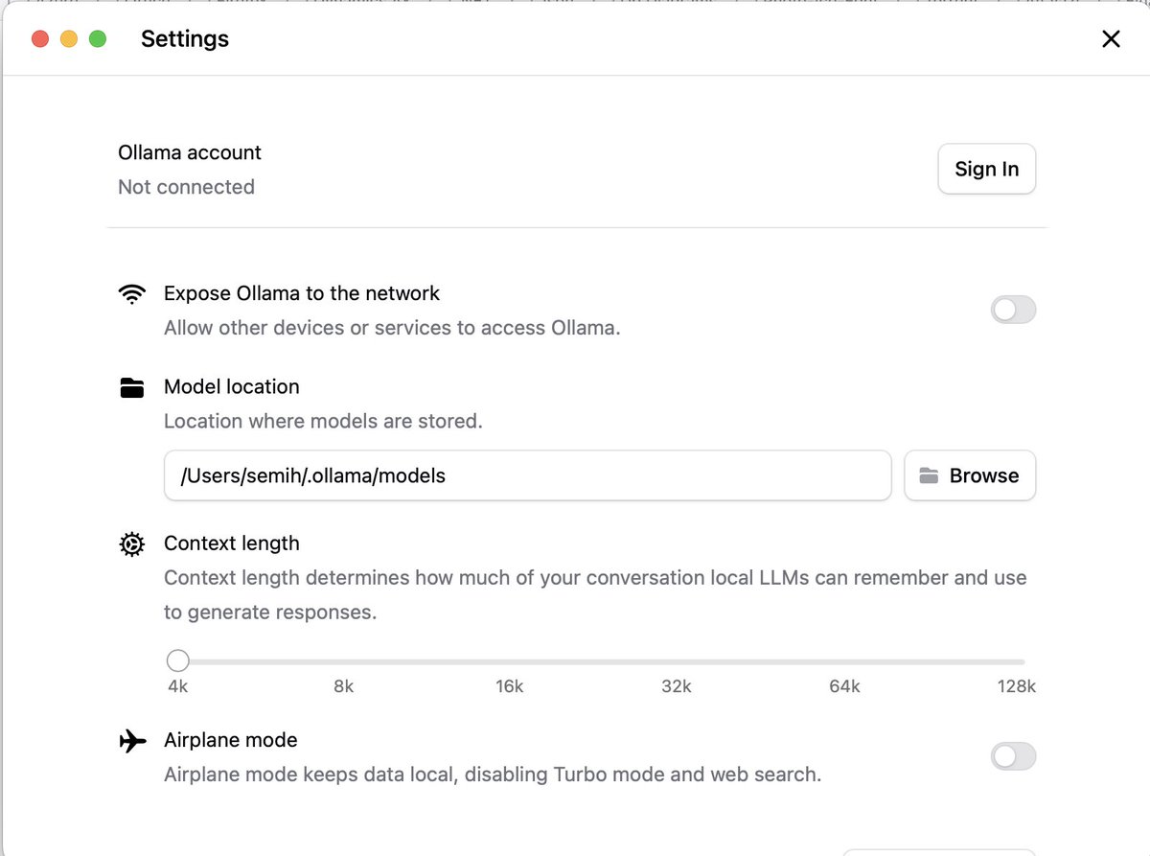Click the red close window button
1150x856 pixels.
click(40, 39)
